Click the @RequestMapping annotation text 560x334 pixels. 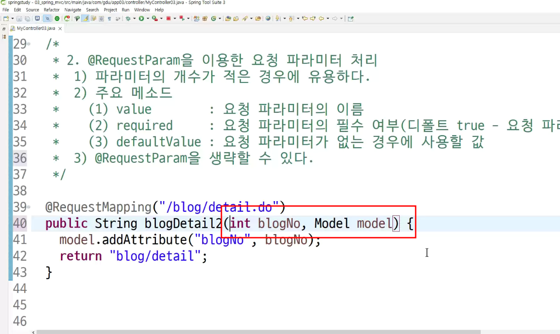(x=98, y=207)
